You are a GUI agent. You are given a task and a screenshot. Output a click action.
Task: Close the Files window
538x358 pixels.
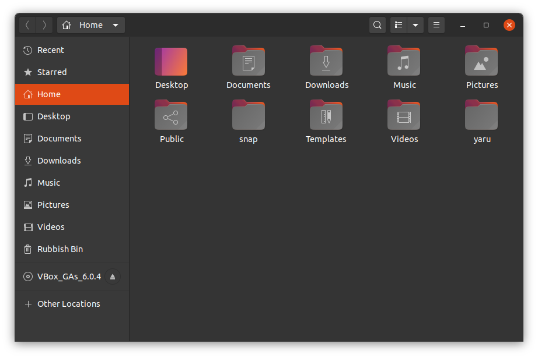tap(509, 25)
